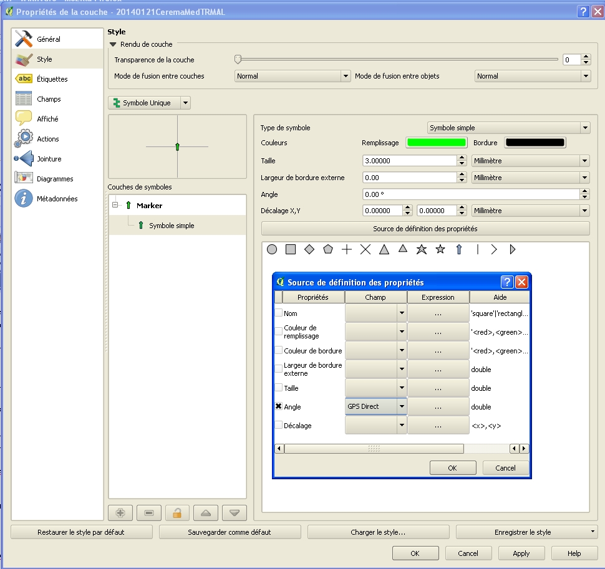Enable the Décalage property checkbox
Screen dimensions: 605x569
click(279, 425)
